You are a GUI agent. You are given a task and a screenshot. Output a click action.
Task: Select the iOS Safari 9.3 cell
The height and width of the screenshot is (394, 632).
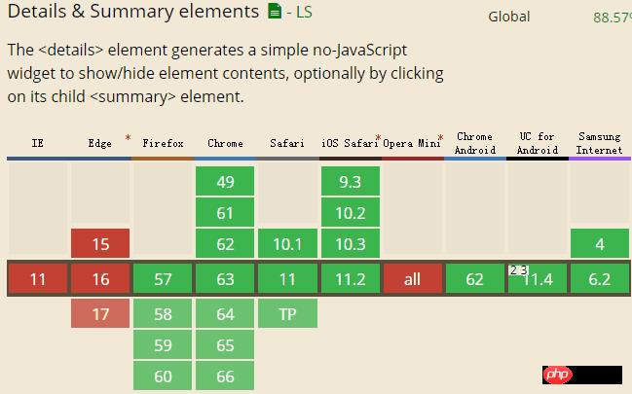click(x=350, y=181)
